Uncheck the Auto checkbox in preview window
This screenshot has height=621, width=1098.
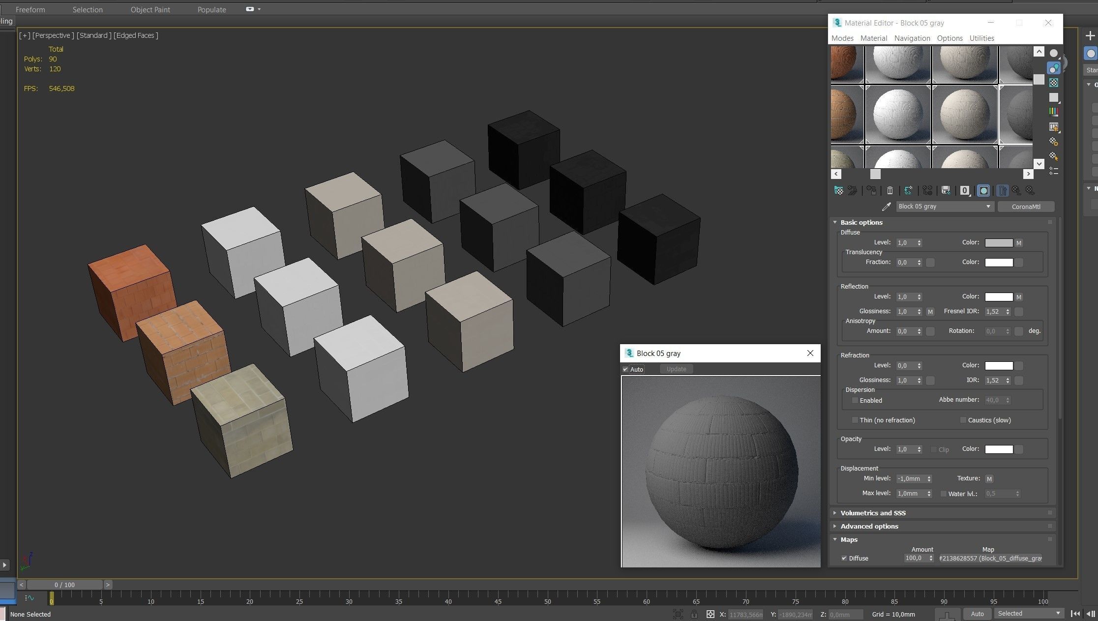tap(625, 369)
